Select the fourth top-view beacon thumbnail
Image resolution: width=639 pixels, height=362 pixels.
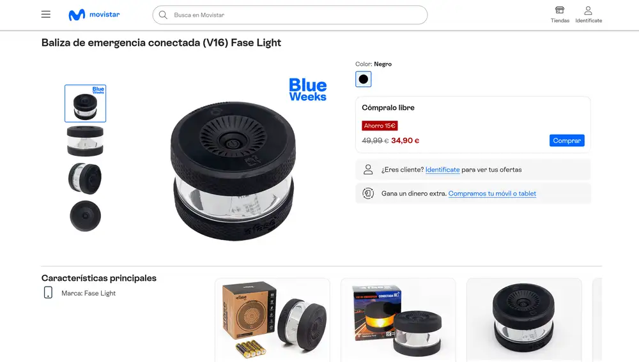(x=85, y=216)
